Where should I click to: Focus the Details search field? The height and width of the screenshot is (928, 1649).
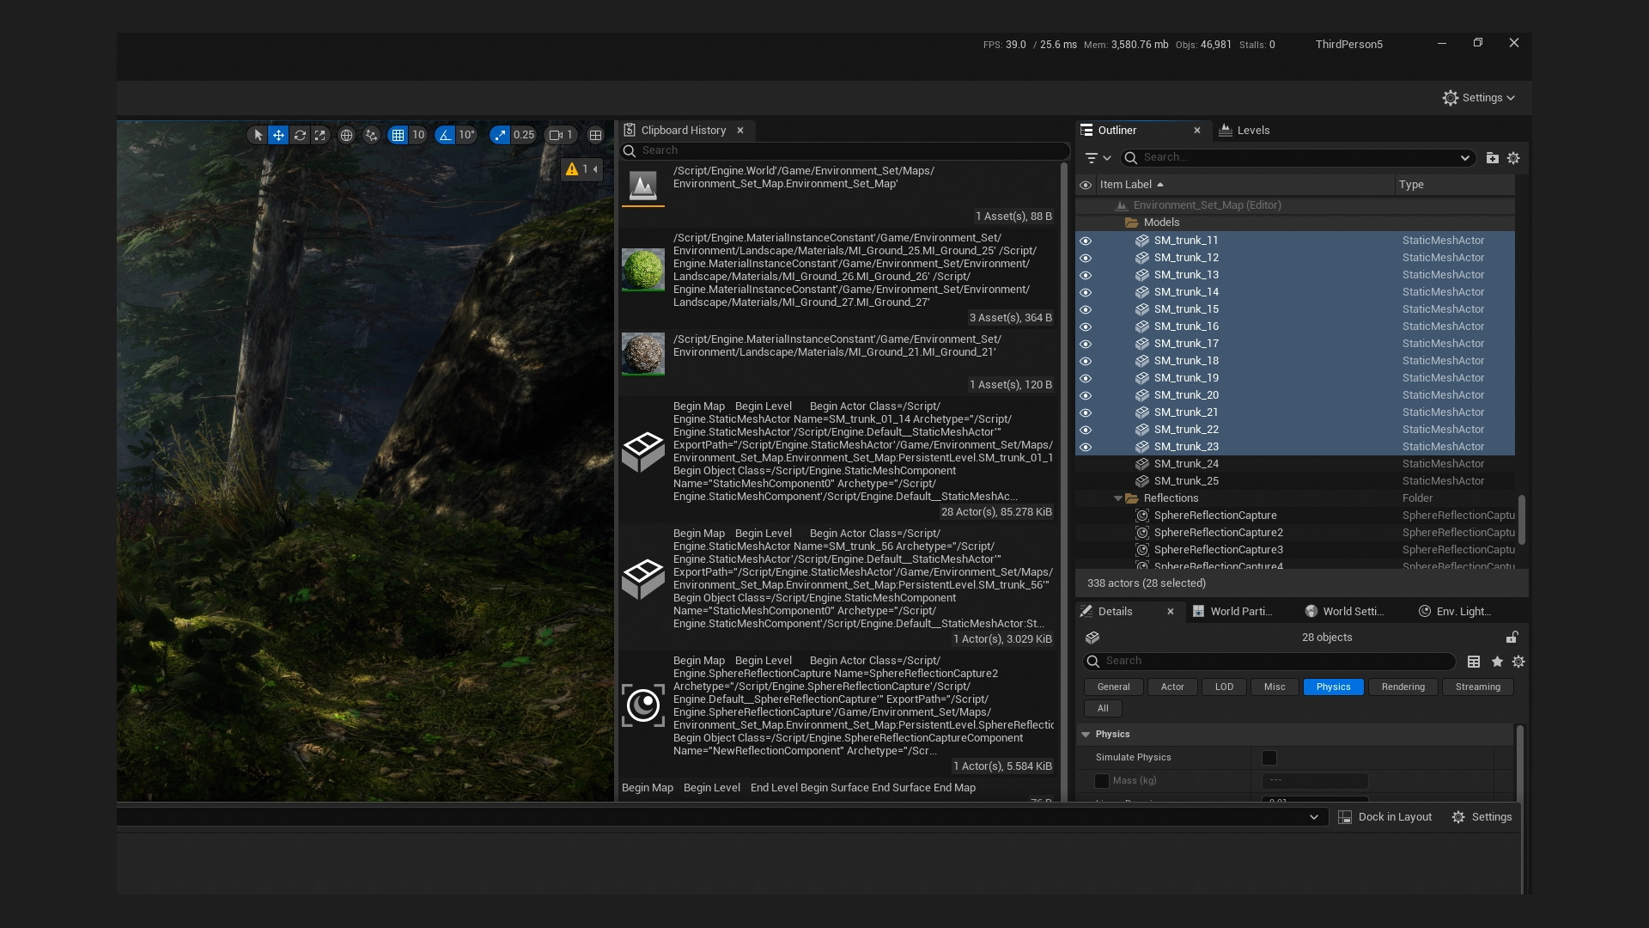point(1269,662)
